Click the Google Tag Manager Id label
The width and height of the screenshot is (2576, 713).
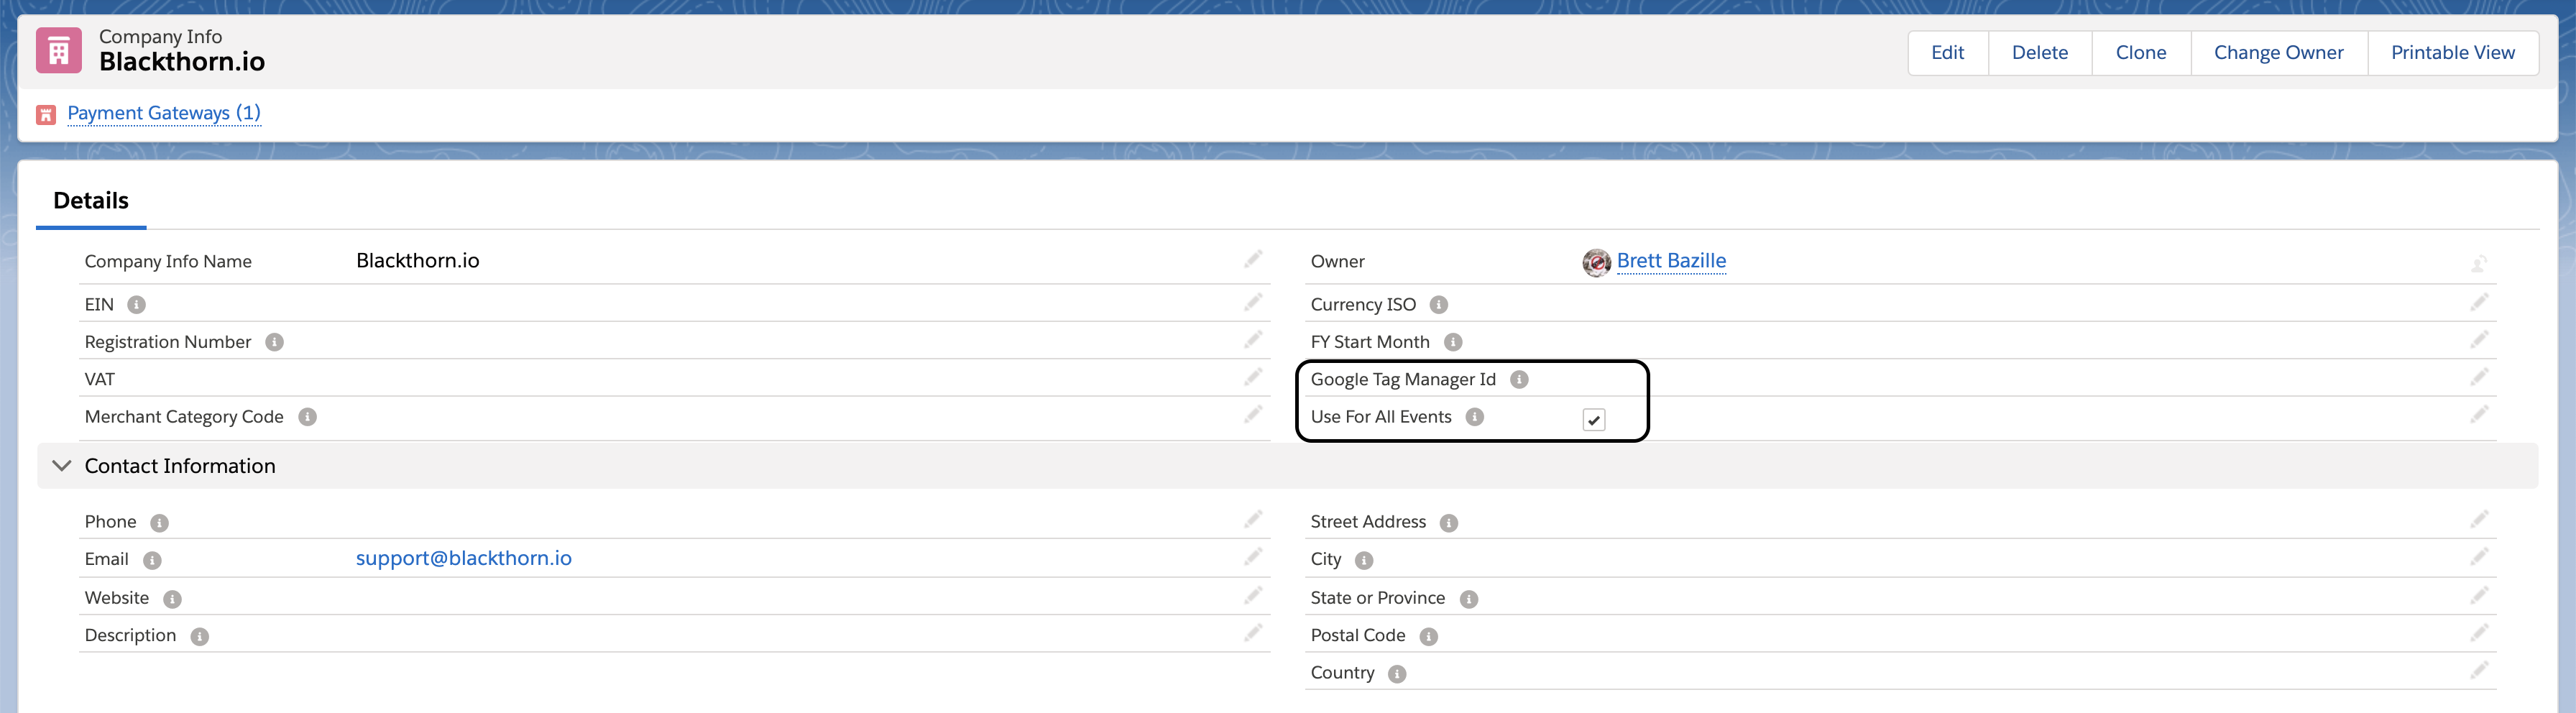(x=1403, y=379)
